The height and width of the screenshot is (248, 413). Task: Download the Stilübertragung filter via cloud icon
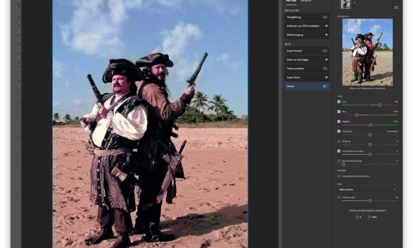(x=326, y=35)
